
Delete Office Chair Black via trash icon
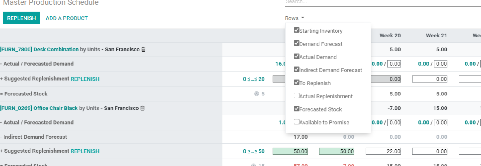(x=142, y=108)
